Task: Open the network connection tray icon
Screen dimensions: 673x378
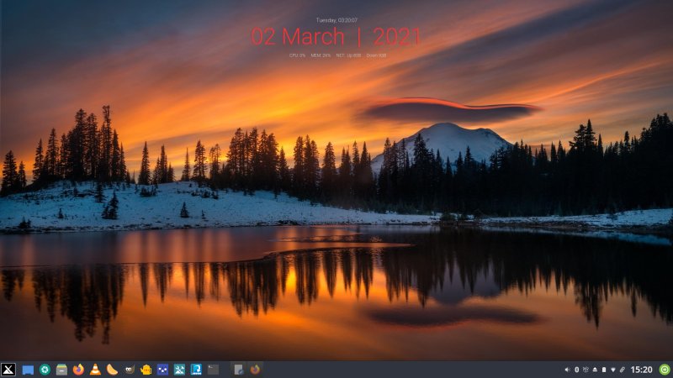Action: (x=613, y=370)
